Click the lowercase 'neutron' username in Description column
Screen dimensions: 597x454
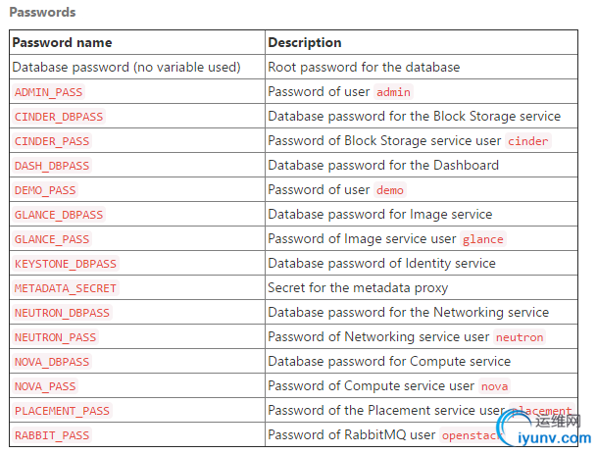519,337
